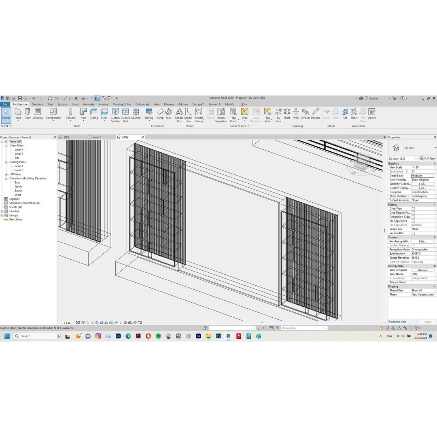Open the Component tool
437x437 pixels.
point(53,114)
